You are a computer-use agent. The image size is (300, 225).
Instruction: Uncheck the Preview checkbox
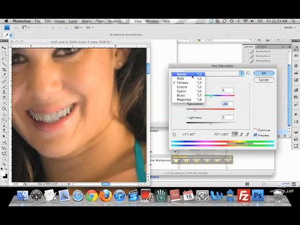pos(255,135)
